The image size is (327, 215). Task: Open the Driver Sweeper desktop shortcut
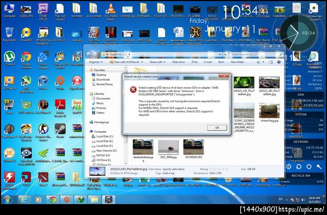click(x=43, y=60)
